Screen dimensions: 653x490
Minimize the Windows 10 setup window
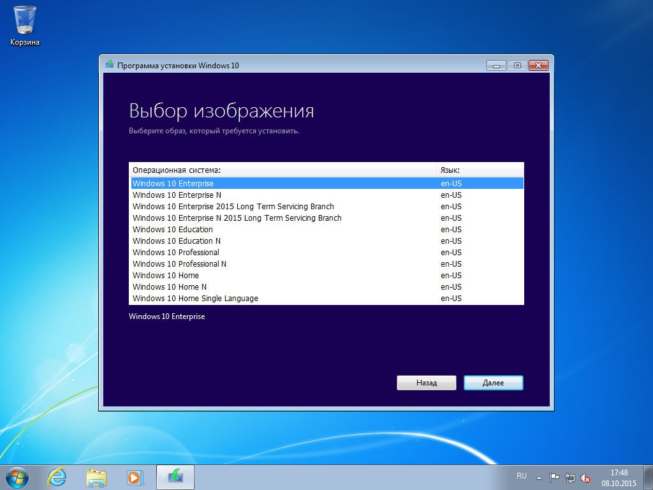click(x=496, y=66)
